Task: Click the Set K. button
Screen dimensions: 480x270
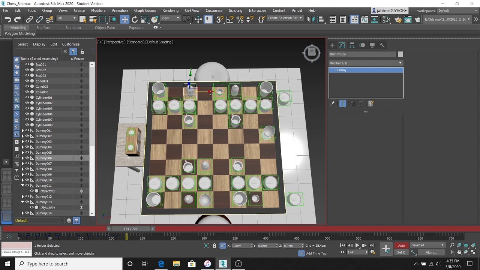Action: (x=401, y=252)
